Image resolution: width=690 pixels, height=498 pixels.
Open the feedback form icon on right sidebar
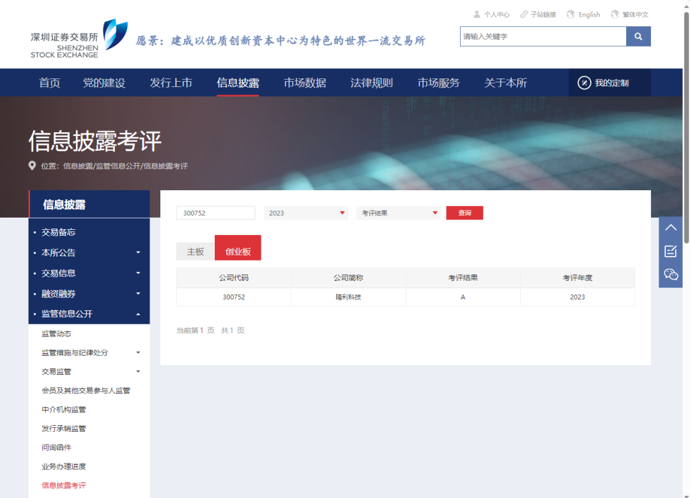[670, 251]
